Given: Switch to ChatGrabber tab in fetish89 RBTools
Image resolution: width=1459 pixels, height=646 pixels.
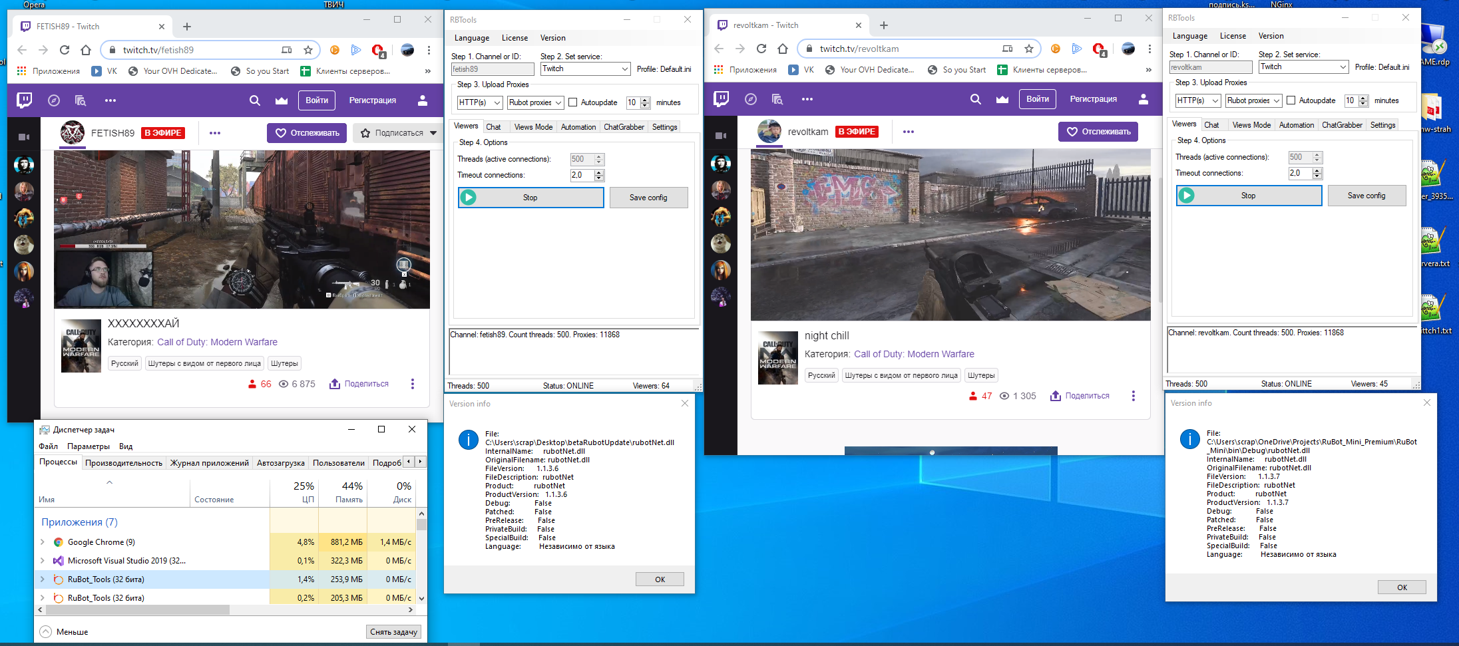Looking at the screenshot, I should coord(623,127).
